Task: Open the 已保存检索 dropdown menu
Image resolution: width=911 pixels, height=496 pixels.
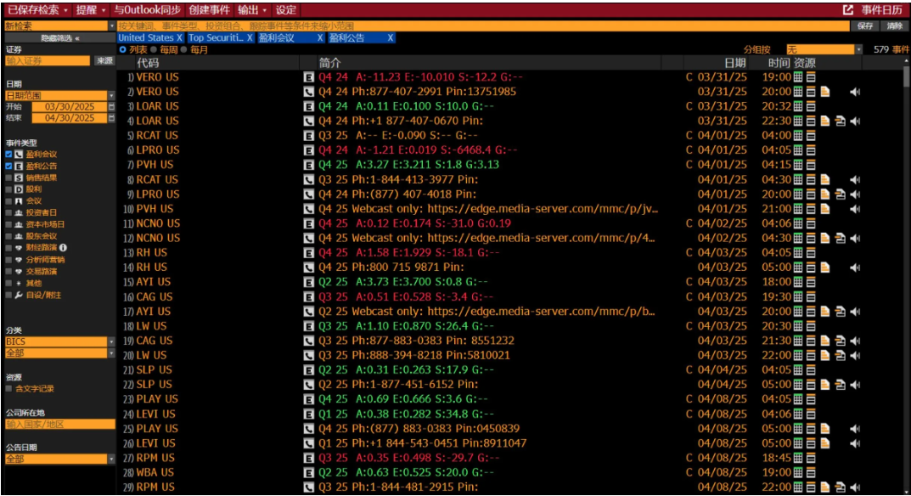Action: (x=37, y=10)
